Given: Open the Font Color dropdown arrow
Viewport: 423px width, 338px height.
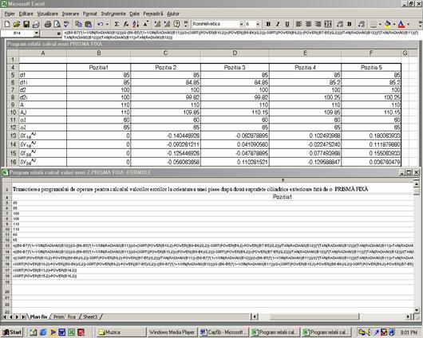Looking at the screenshot, I should pos(408,24).
